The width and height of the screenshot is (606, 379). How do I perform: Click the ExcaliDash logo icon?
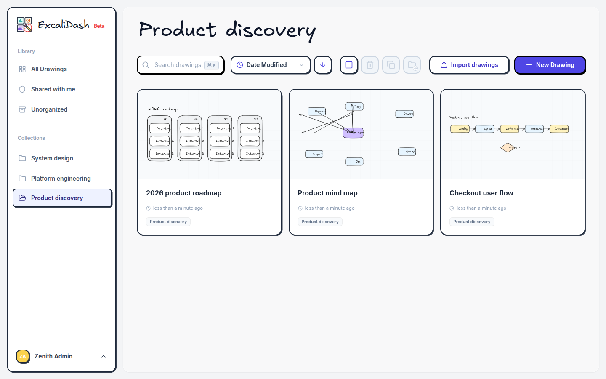(x=24, y=24)
